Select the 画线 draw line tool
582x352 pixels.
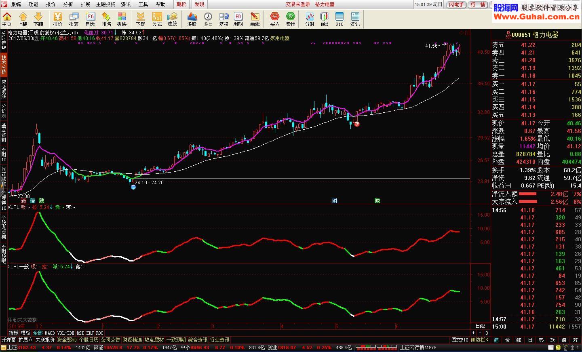(255, 19)
